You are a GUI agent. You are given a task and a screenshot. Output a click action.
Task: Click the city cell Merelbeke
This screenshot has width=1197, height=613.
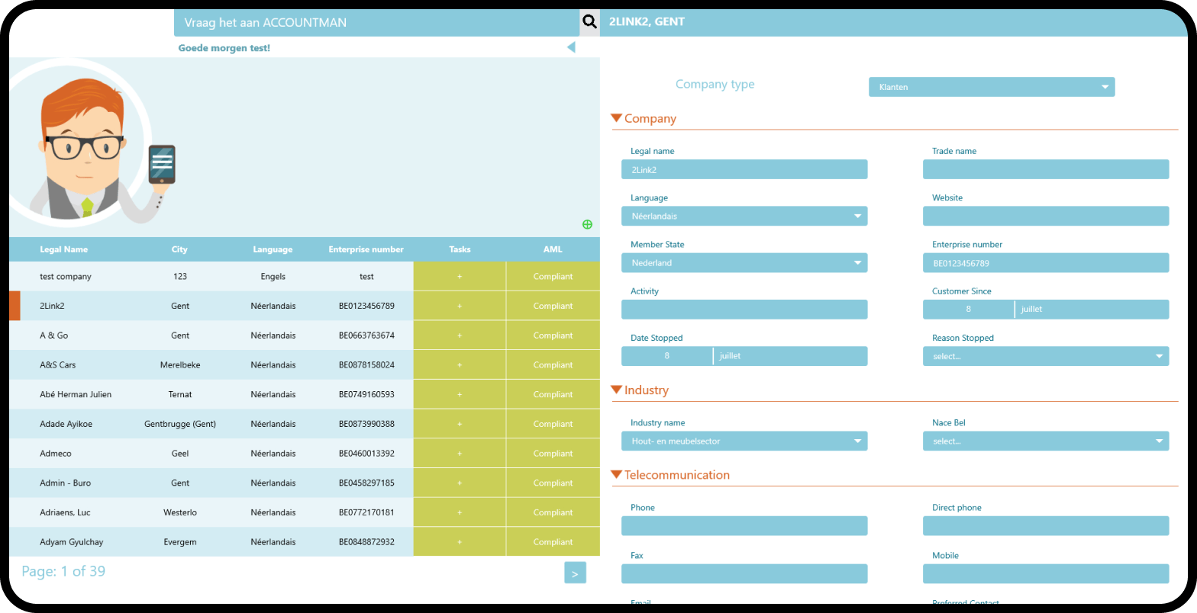point(180,365)
